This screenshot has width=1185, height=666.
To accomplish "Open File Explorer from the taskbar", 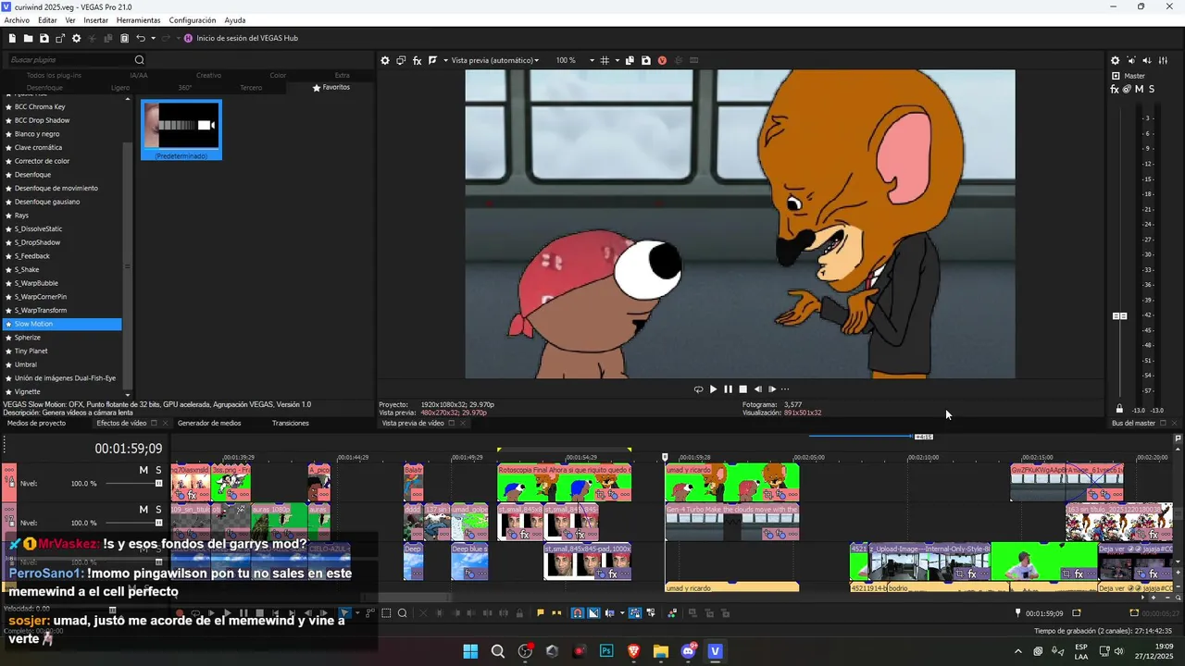I will click(x=661, y=651).
